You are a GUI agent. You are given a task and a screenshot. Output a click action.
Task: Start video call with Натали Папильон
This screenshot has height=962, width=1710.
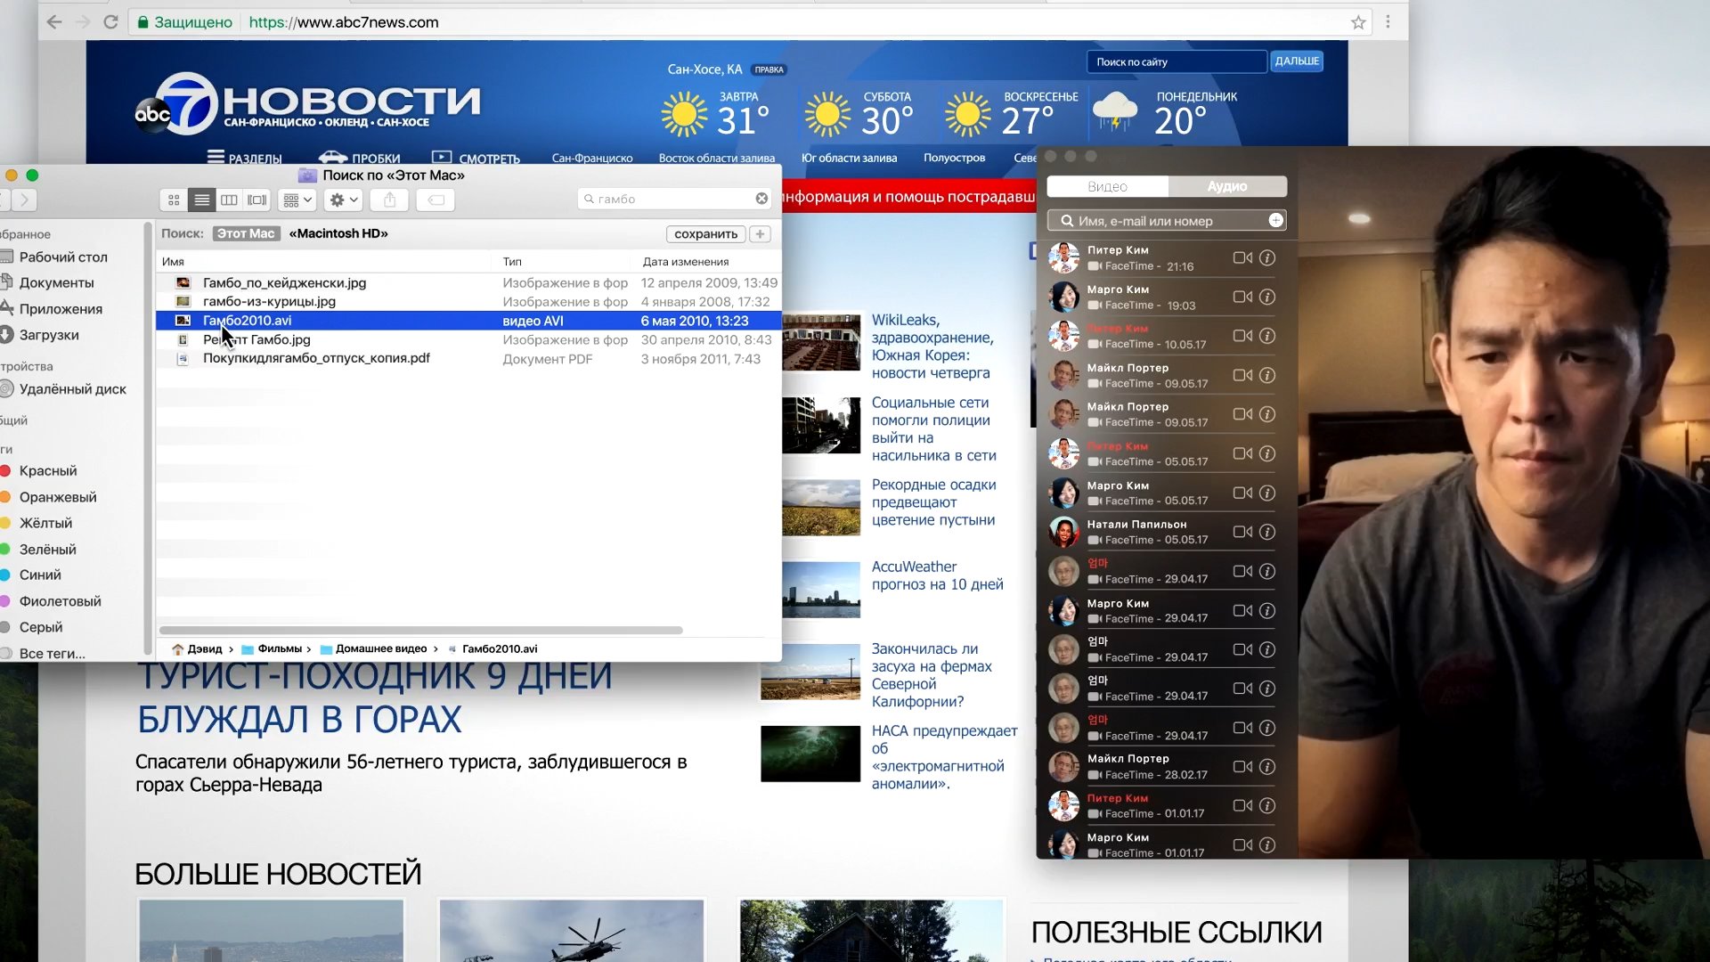tap(1242, 532)
